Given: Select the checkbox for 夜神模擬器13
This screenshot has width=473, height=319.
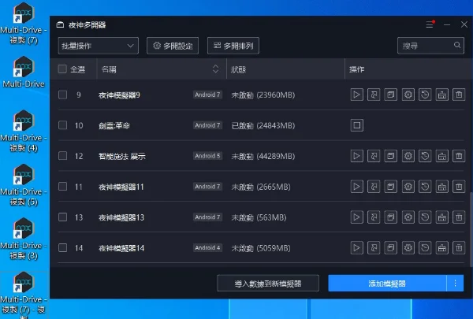Looking at the screenshot, I should [63, 217].
